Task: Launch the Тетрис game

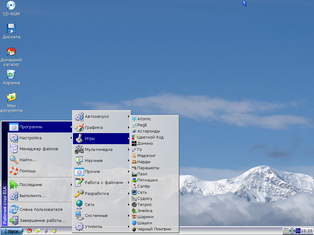Action: pyautogui.click(x=144, y=204)
